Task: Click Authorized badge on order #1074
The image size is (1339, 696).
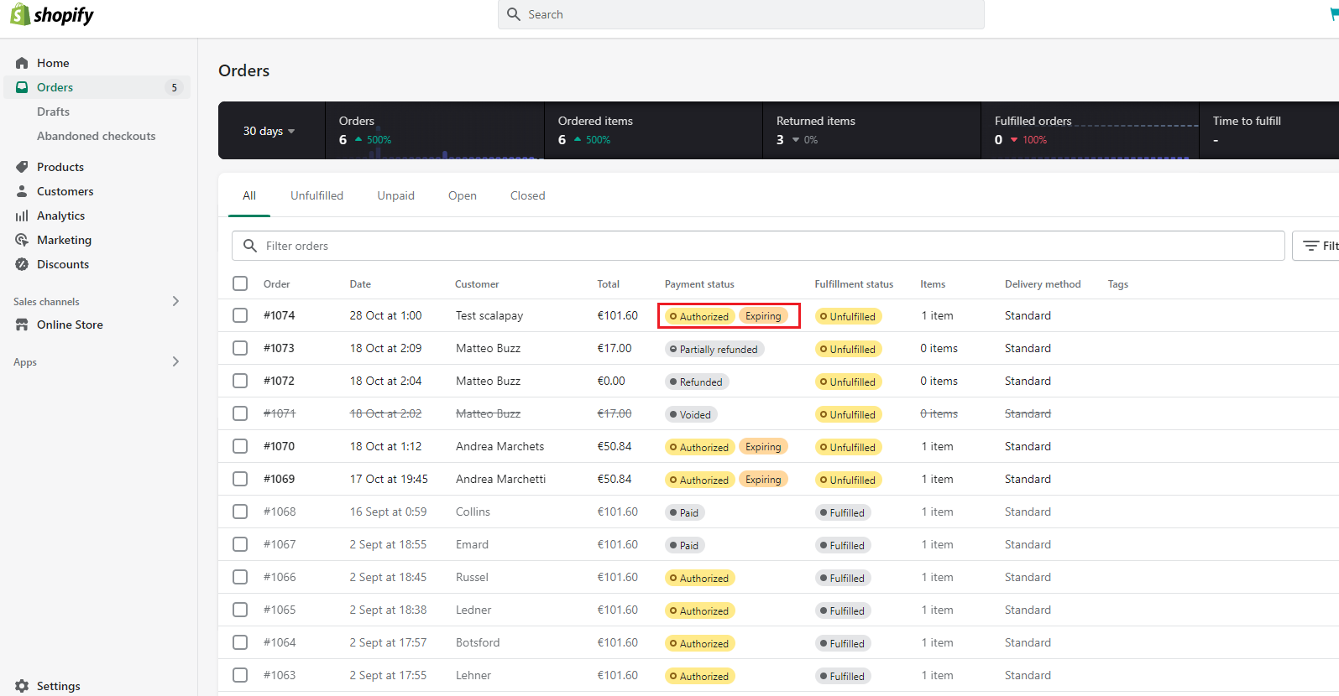Action: [699, 316]
